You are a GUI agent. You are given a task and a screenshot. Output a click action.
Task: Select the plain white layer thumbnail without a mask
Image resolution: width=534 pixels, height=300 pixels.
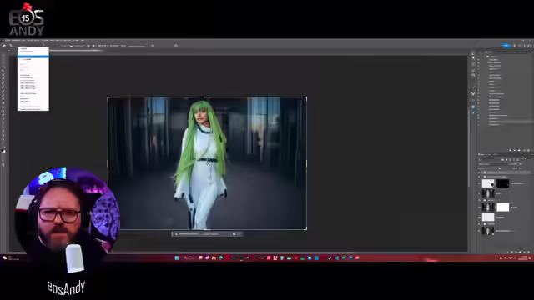tap(488, 217)
